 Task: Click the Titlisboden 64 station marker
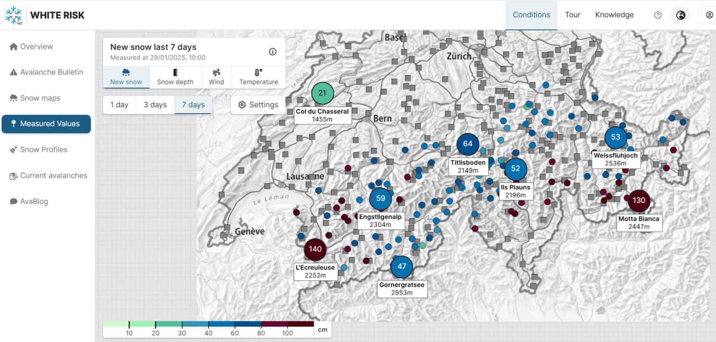(468, 144)
